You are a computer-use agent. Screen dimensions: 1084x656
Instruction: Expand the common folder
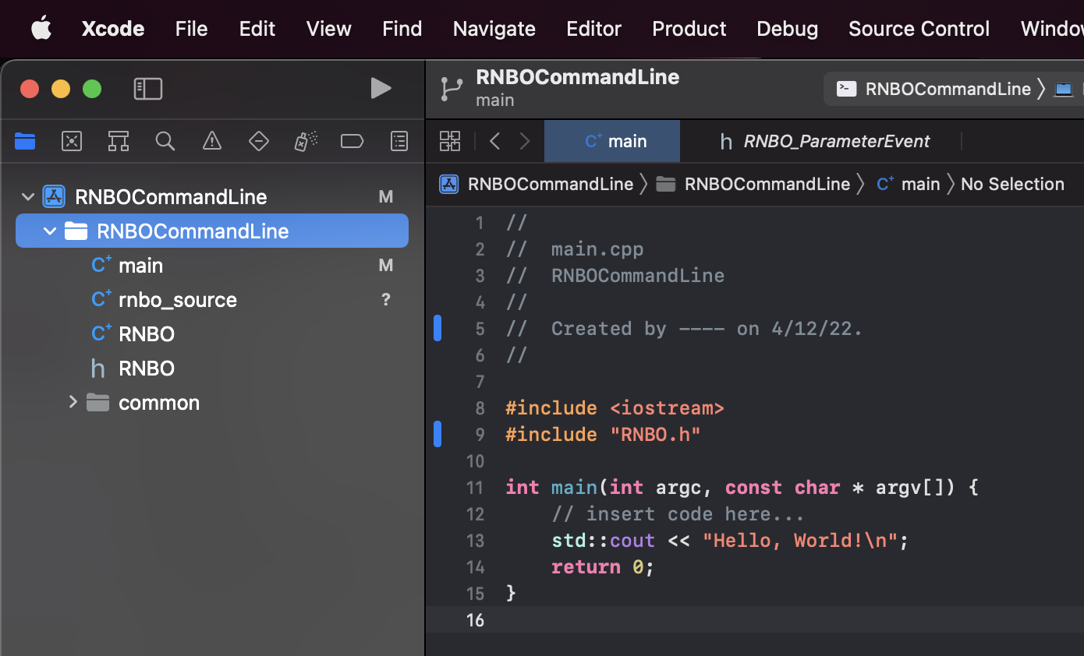click(73, 402)
